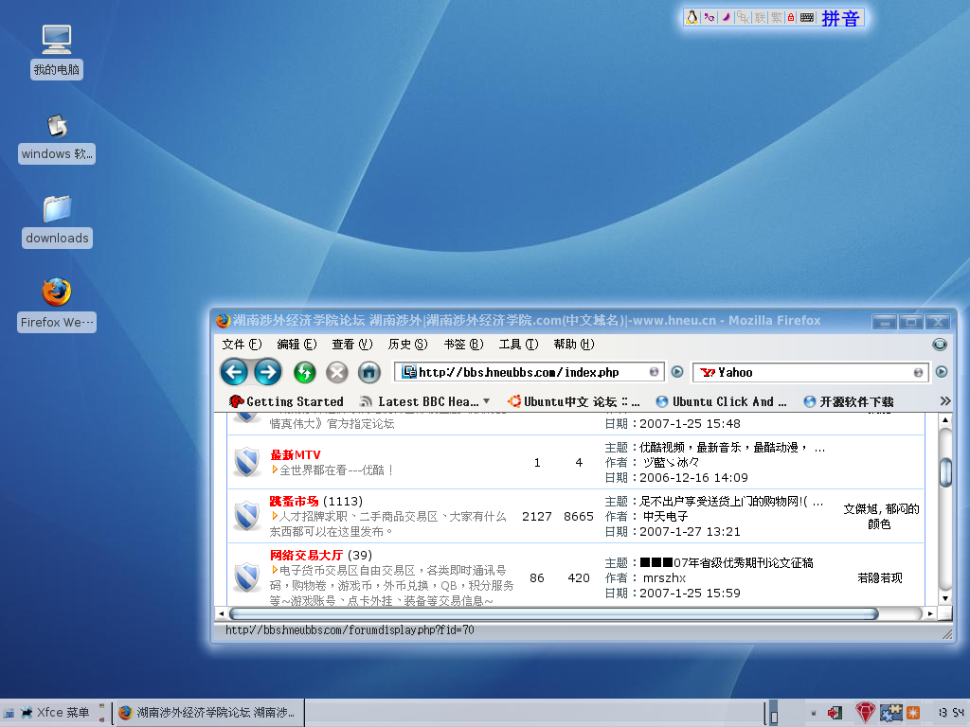Click the moderator name 若隐若现
This screenshot has width=970, height=727.
pos(880,578)
